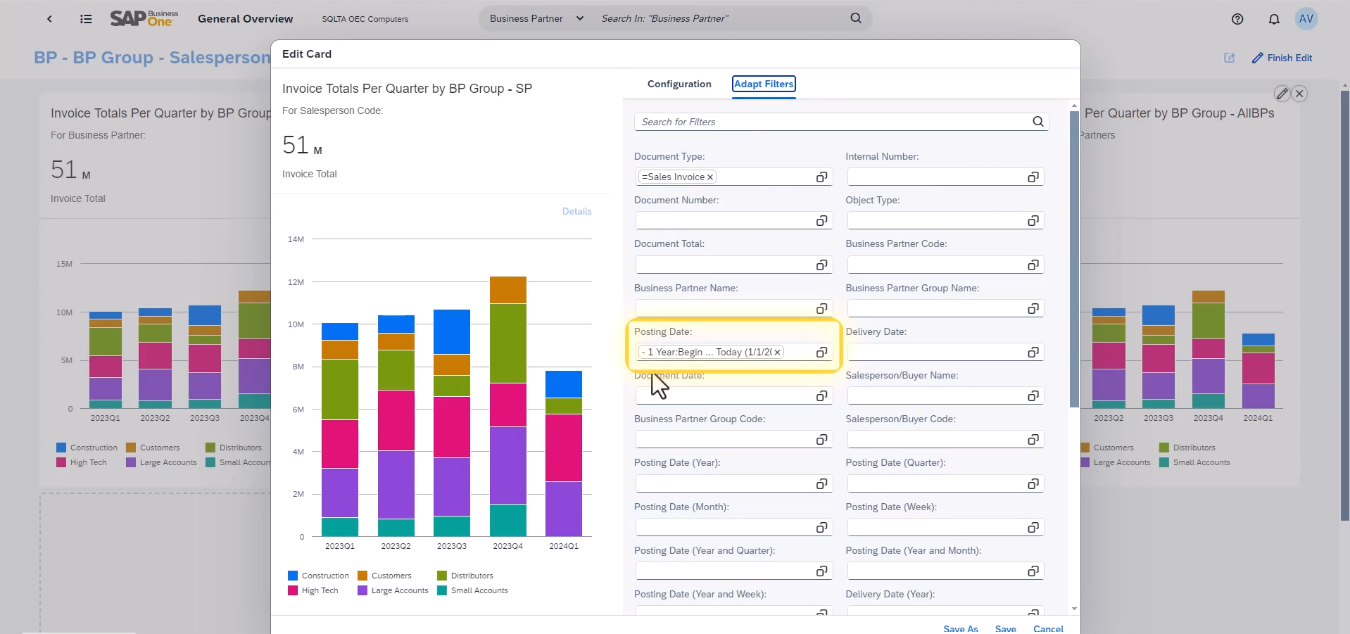Navigate back using the back arrow icon
Viewport: 1350px width, 634px height.
(49, 19)
